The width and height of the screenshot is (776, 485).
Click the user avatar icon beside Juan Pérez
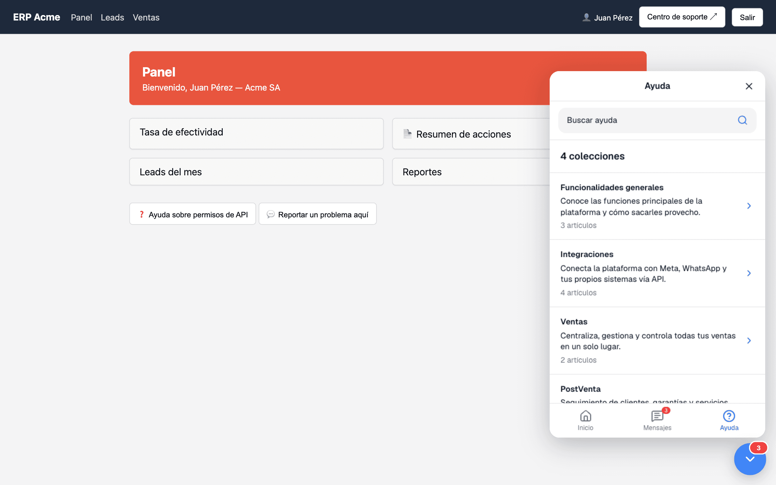pos(586,17)
